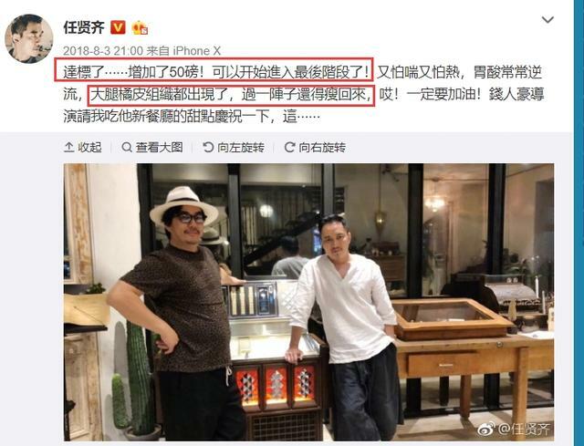Click the counterclockwise rotate arrow icon
Viewport: 584px width, 446px height.
click(x=208, y=148)
